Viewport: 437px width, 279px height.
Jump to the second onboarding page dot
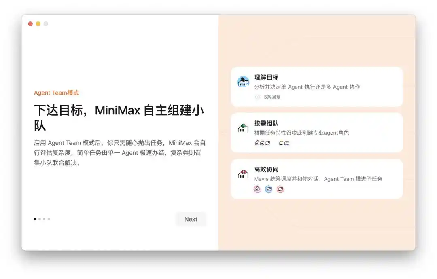(40, 219)
